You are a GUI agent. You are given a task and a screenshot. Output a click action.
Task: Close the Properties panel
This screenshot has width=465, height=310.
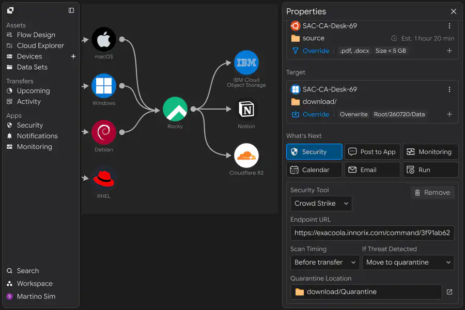pos(454,11)
